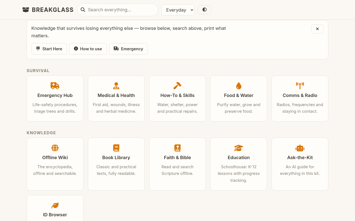Click 'Life-safety procedures, triage trees and drills.'

pos(55,108)
